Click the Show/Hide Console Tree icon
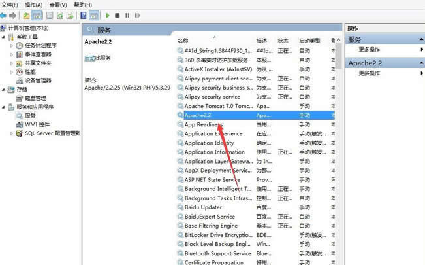Screen dimensions: 425x265 click(x=37, y=16)
